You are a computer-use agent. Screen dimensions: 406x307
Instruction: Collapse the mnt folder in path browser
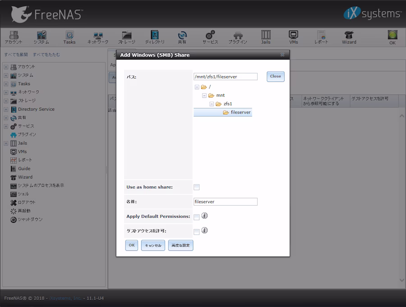point(204,95)
